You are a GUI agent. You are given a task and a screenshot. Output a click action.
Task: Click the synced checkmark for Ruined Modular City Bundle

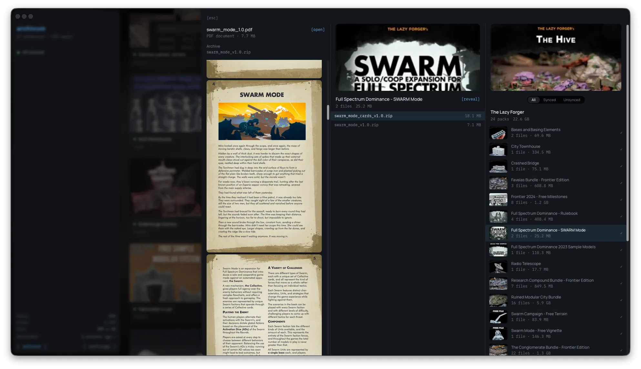(x=621, y=300)
